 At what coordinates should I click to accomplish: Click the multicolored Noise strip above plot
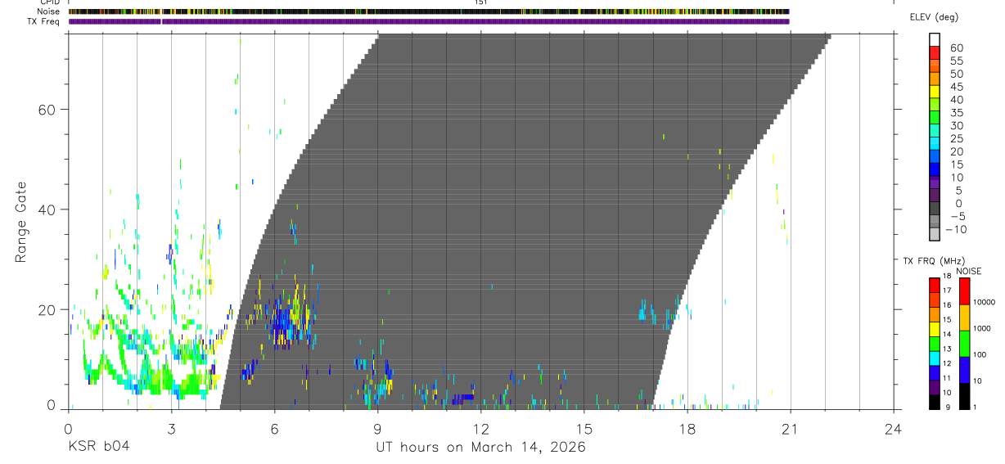tap(429, 11)
